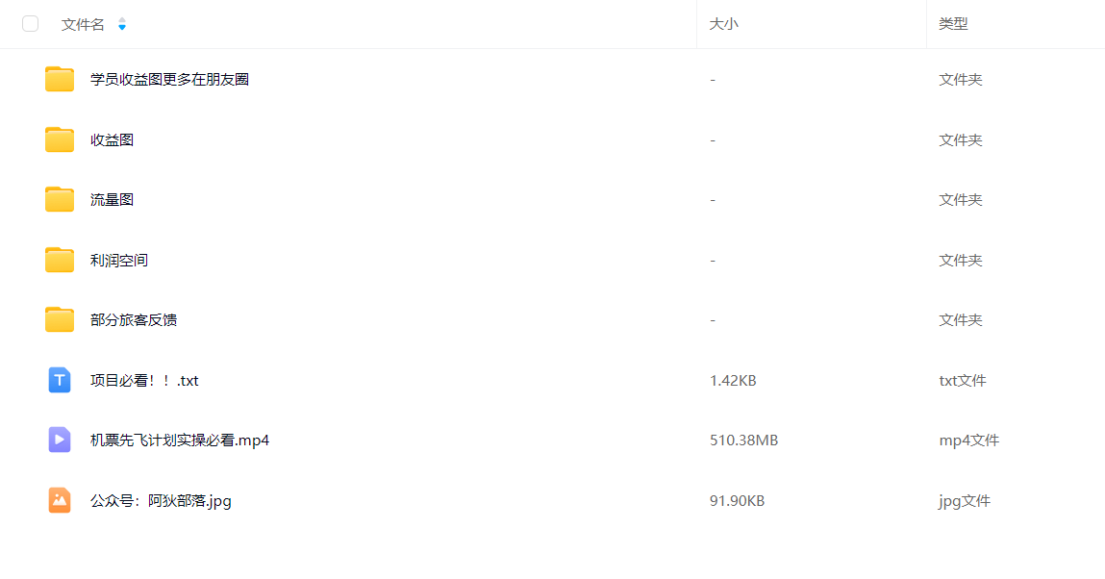The width and height of the screenshot is (1105, 579).
Task: Sort by the 大小 column header
Action: tap(724, 24)
